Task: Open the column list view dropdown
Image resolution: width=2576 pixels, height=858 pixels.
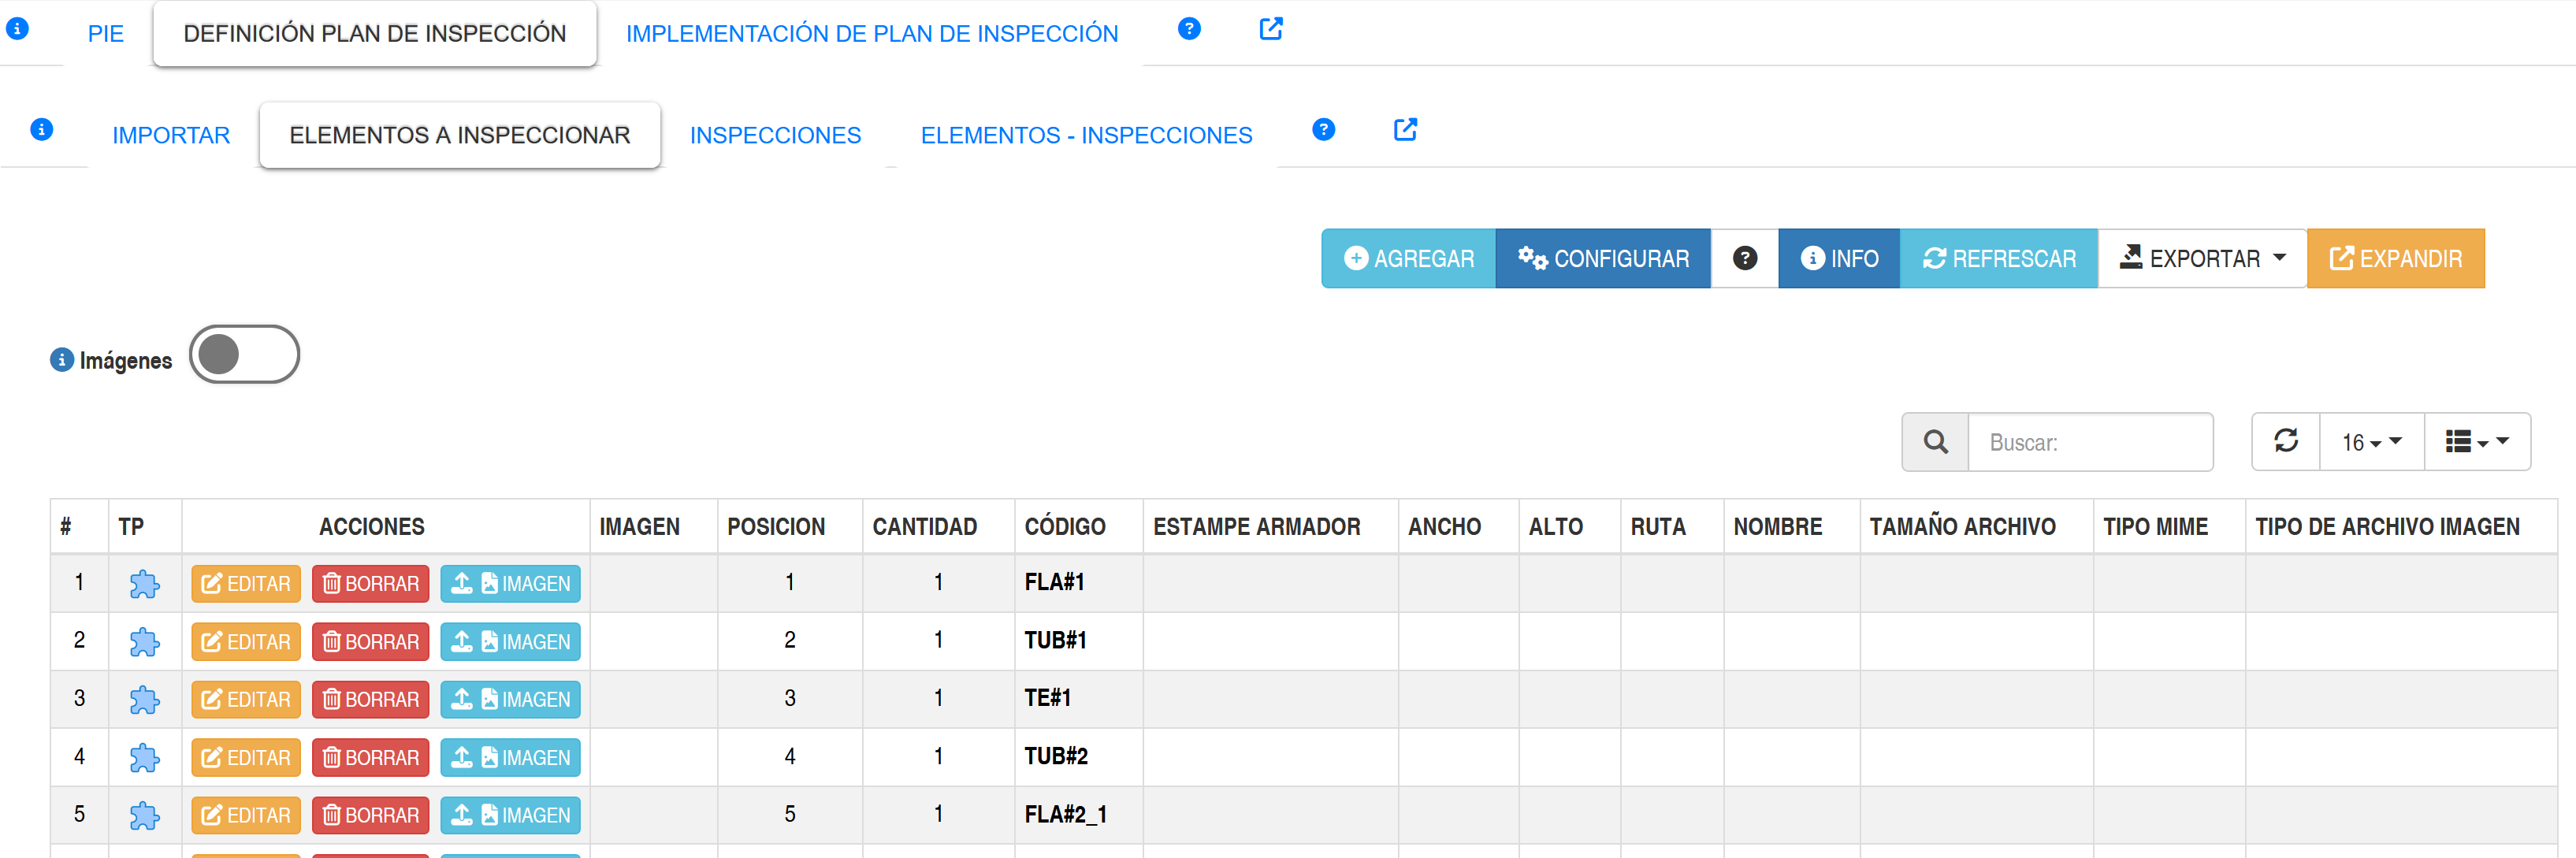Action: [2476, 442]
